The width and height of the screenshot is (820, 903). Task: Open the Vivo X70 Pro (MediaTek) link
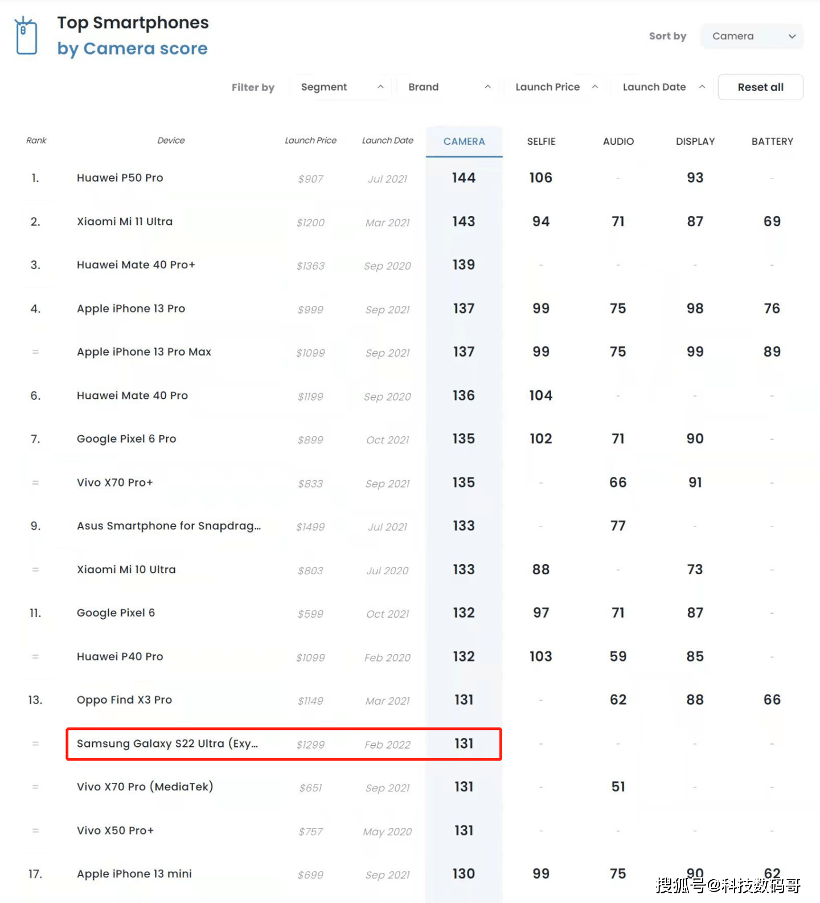145,787
